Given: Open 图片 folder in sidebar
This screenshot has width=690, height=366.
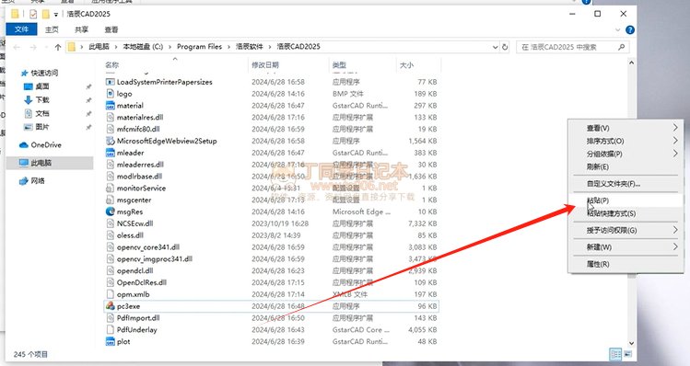Looking at the screenshot, I should pyautogui.click(x=42, y=127).
